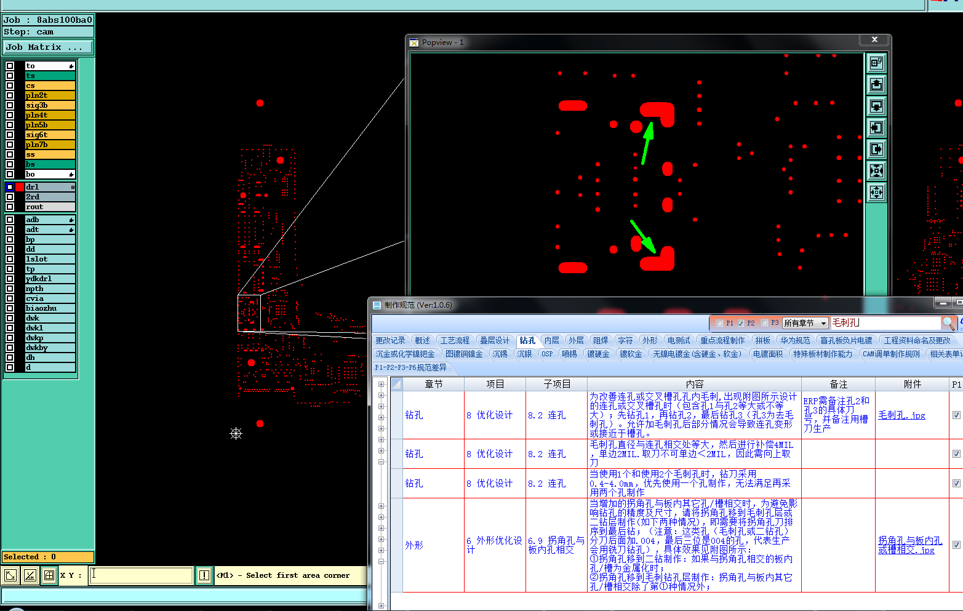Click the grid select-all corner cell
The image size is (963, 611).
point(397,384)
